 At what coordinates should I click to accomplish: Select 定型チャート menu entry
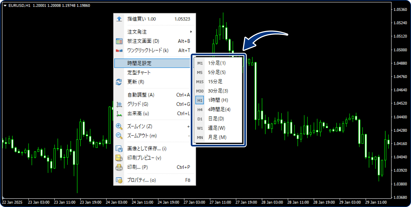coord(138,72)
